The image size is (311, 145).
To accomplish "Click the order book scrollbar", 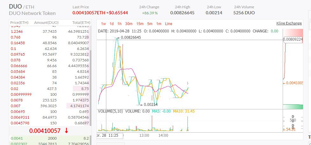I will point(91,88).
